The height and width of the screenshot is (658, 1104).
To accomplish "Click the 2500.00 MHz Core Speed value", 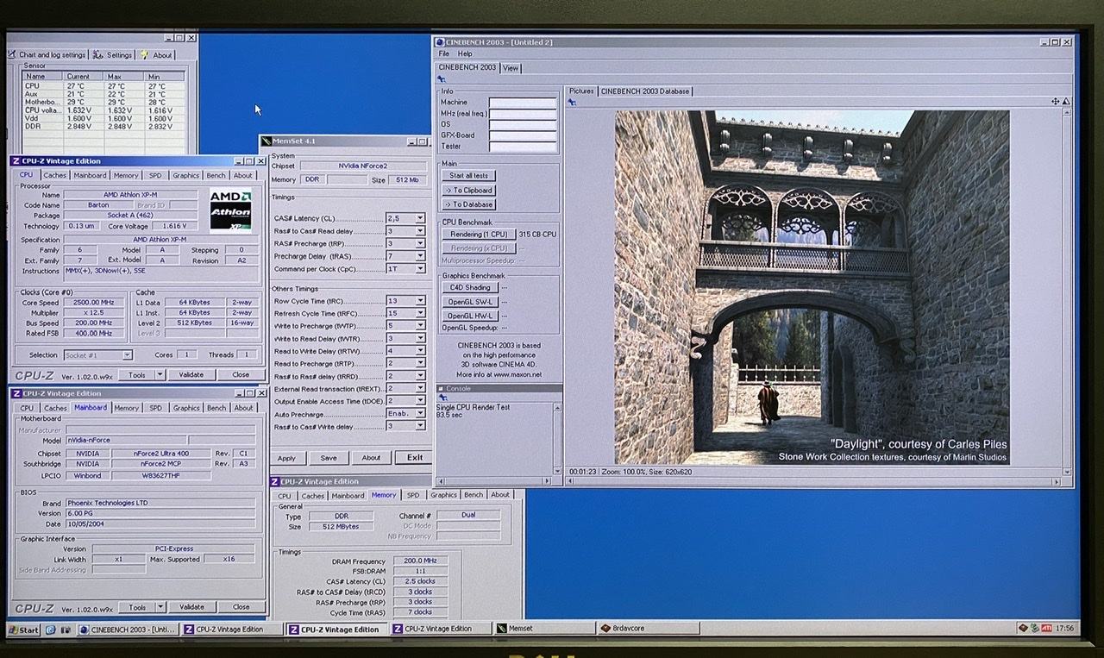I will [x=91, y=304].
